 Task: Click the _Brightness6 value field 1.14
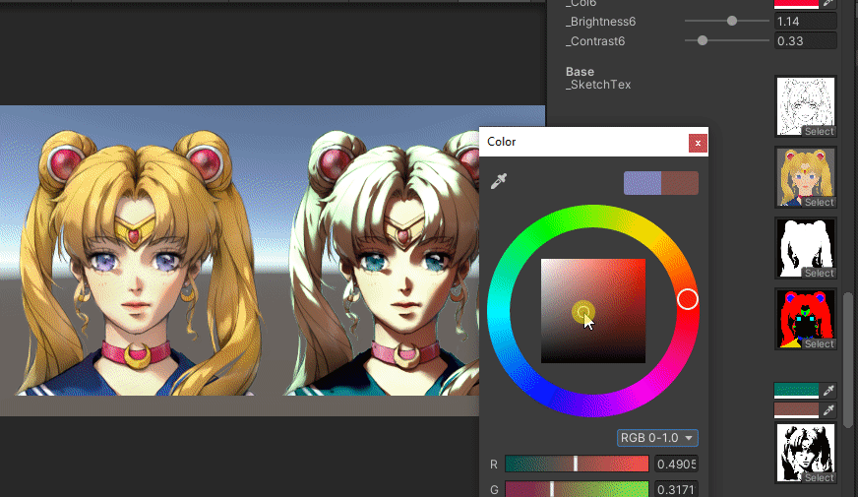[x=806, y=22]
